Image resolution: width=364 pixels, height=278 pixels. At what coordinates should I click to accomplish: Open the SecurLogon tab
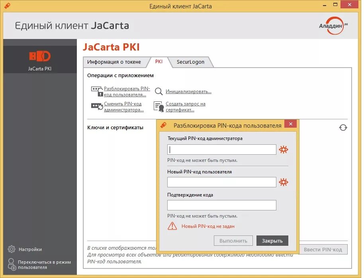point(190,62)
